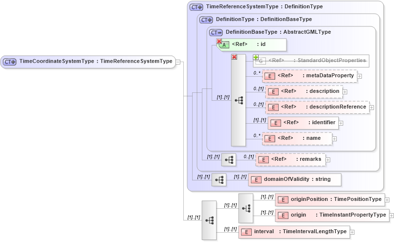Image resolution: width=394 pixels, height=242 pixels.
Task: Click the E icon of name element
Action: [270, 139]
